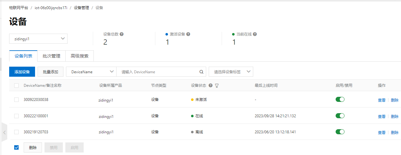Screen dimensions: 401x155
Task: Open the 设备状态 column filter funnel
Action: click(217, 86)
